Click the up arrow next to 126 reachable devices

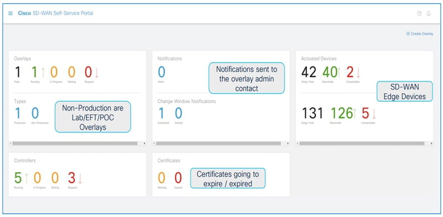(354, 113)
